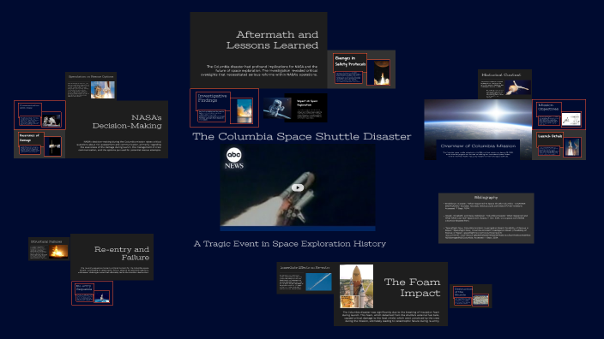Play the ABC News shuttle launch video
This screenshot has width=604, height=339.
pyautogui.click(x=298, y=187)
